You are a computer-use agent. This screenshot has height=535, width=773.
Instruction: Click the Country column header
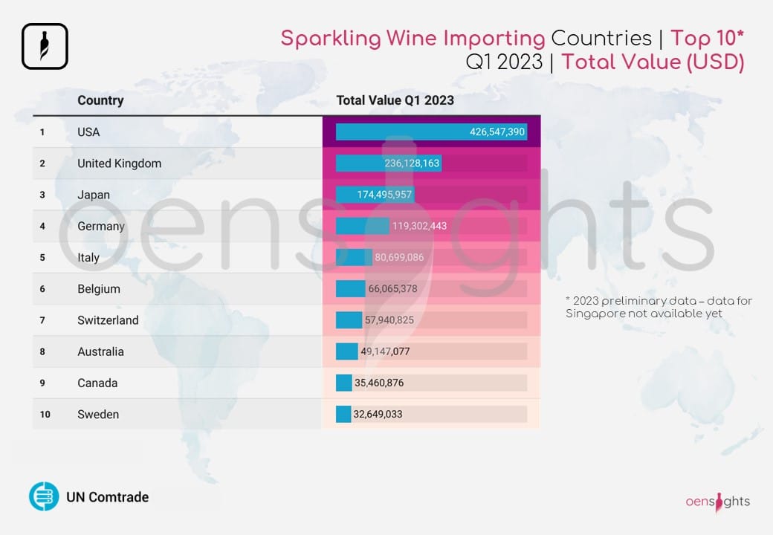tap(100, 100)
